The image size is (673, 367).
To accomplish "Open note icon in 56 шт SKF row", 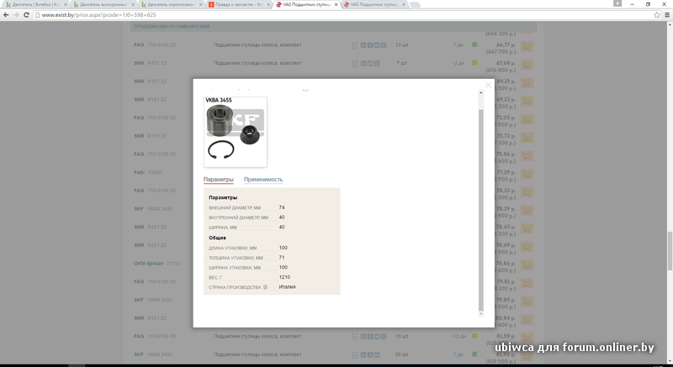I will tap(354, 354).
